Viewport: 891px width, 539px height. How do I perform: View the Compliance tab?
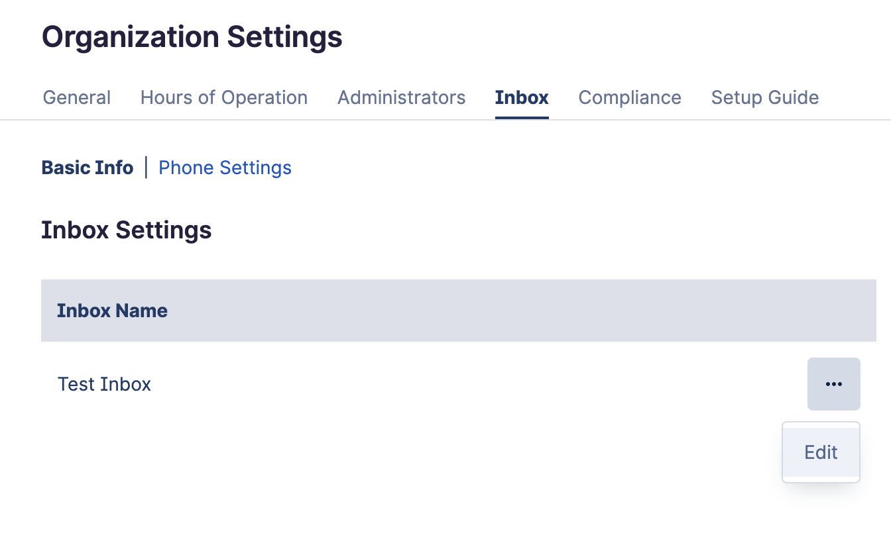click(x=630, y=97)
